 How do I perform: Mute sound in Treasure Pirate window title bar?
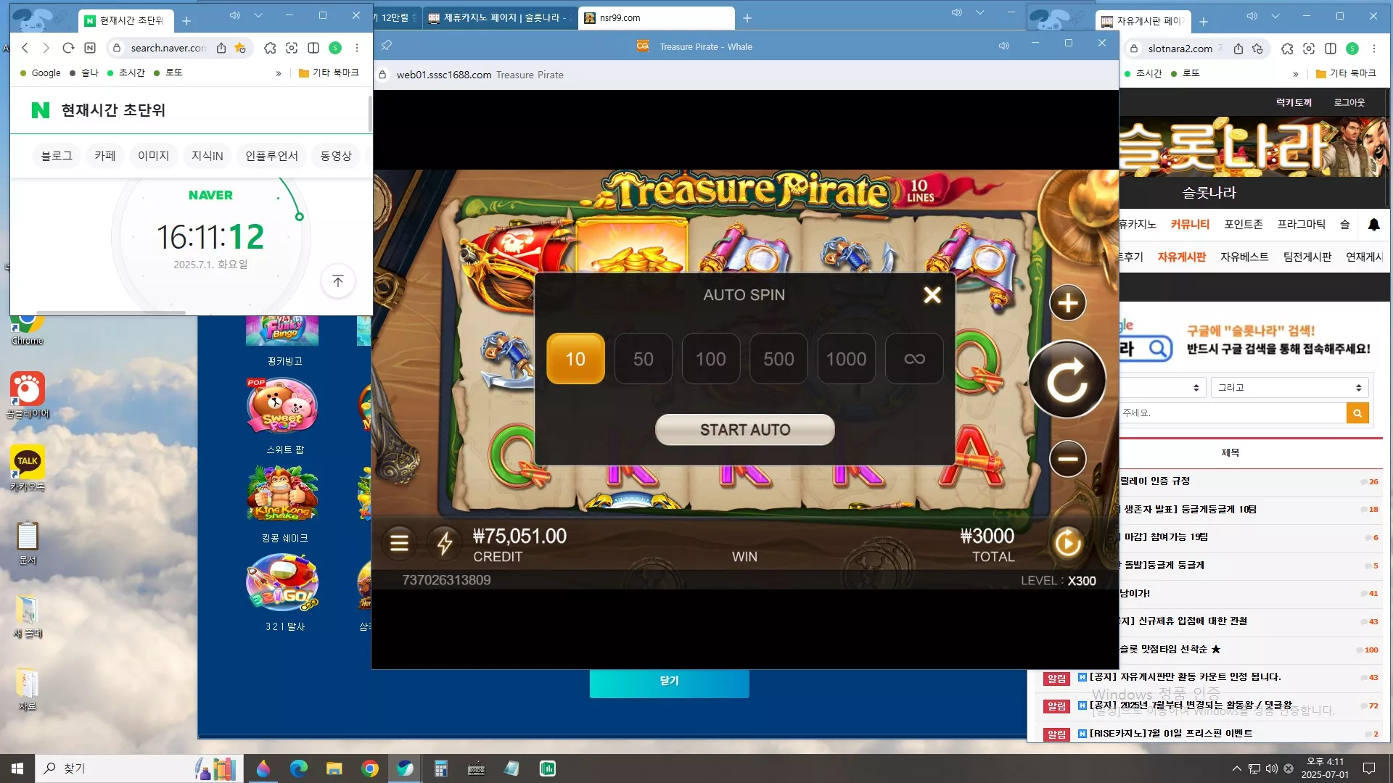point(1004,46)
